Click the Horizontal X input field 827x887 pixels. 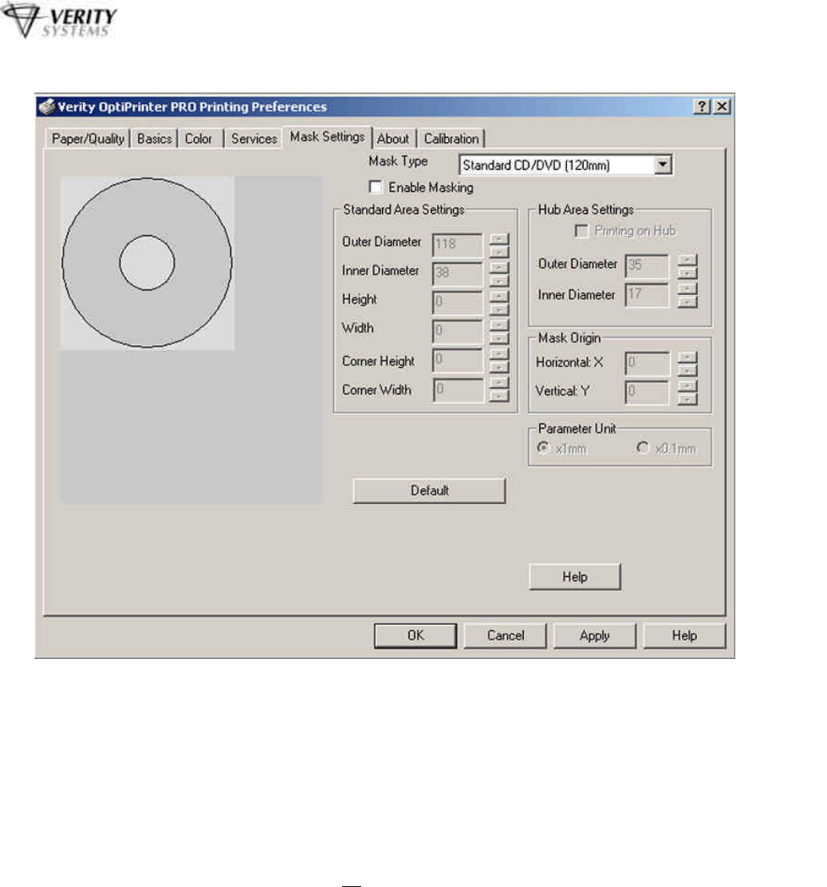point(647,364)
